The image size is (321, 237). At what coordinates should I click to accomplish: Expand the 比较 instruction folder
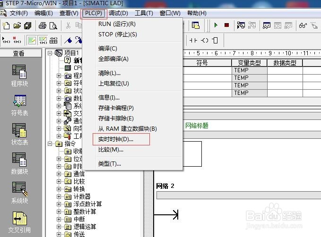tap(59, 182)
